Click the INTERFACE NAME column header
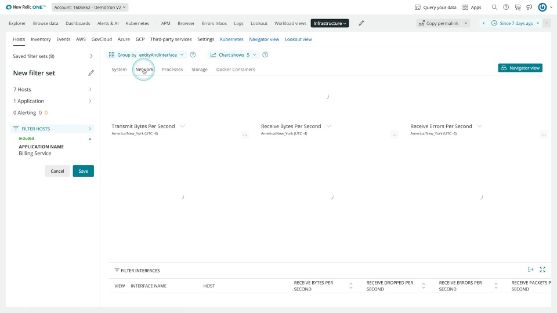This screenshot has height=313, width=557. [149, 286]
